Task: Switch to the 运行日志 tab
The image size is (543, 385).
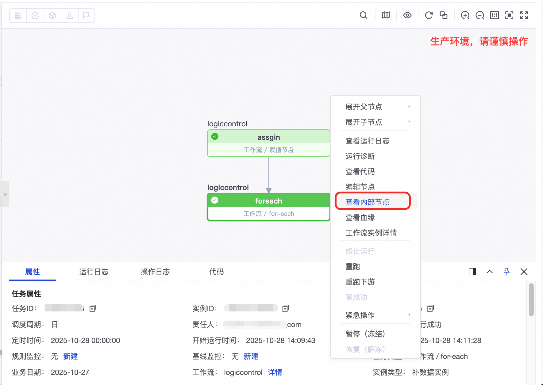Action: (x=94, y=272)
